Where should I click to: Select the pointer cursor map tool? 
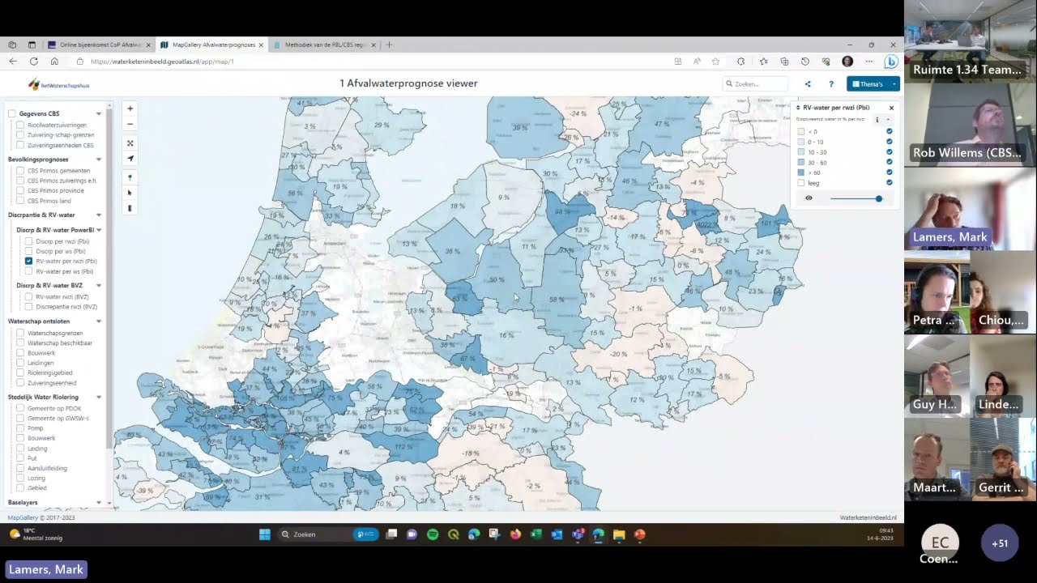point(130,193)
